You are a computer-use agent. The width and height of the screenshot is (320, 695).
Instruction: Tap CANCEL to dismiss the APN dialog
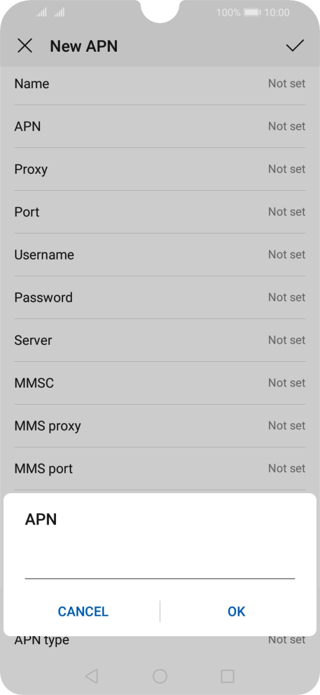pyautogui.click(x=83, y=611)
